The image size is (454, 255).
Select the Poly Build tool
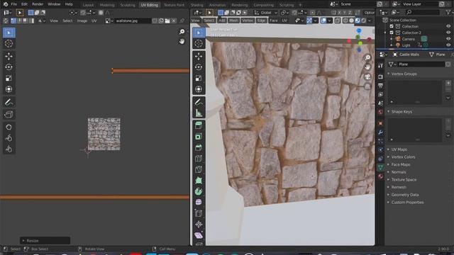[199, 181]
